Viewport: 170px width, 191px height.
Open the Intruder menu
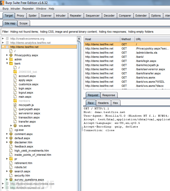(x=15, y=9)
